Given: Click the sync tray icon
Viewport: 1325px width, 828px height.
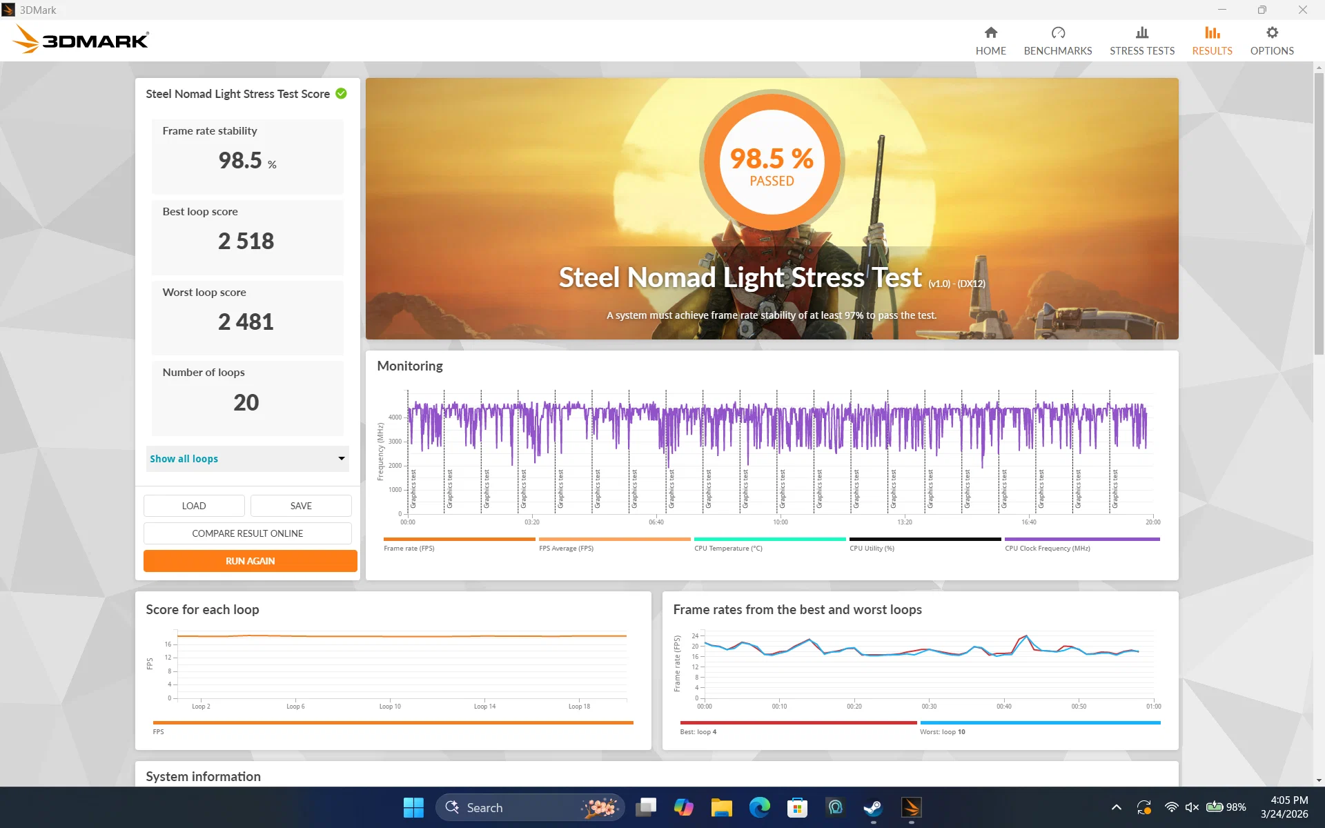Looking at the screenshot, I should pyautogui.click(x=1144, y=807).
